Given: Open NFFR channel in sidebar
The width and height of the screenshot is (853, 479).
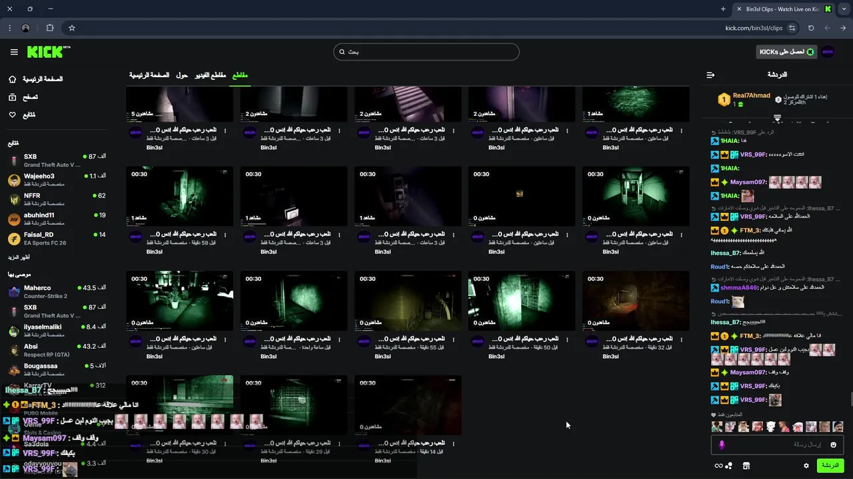Looking at the screenshot, I should (57, 200).
